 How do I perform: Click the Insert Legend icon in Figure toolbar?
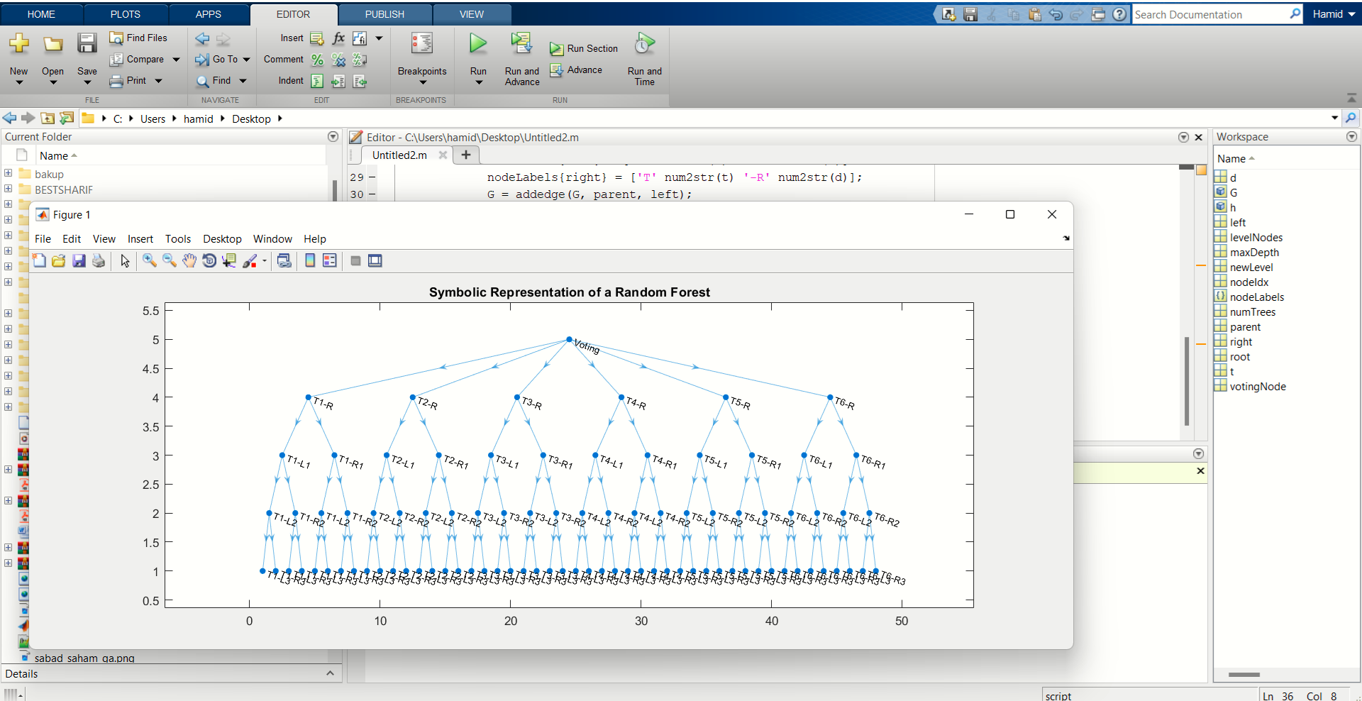[330, 261]
